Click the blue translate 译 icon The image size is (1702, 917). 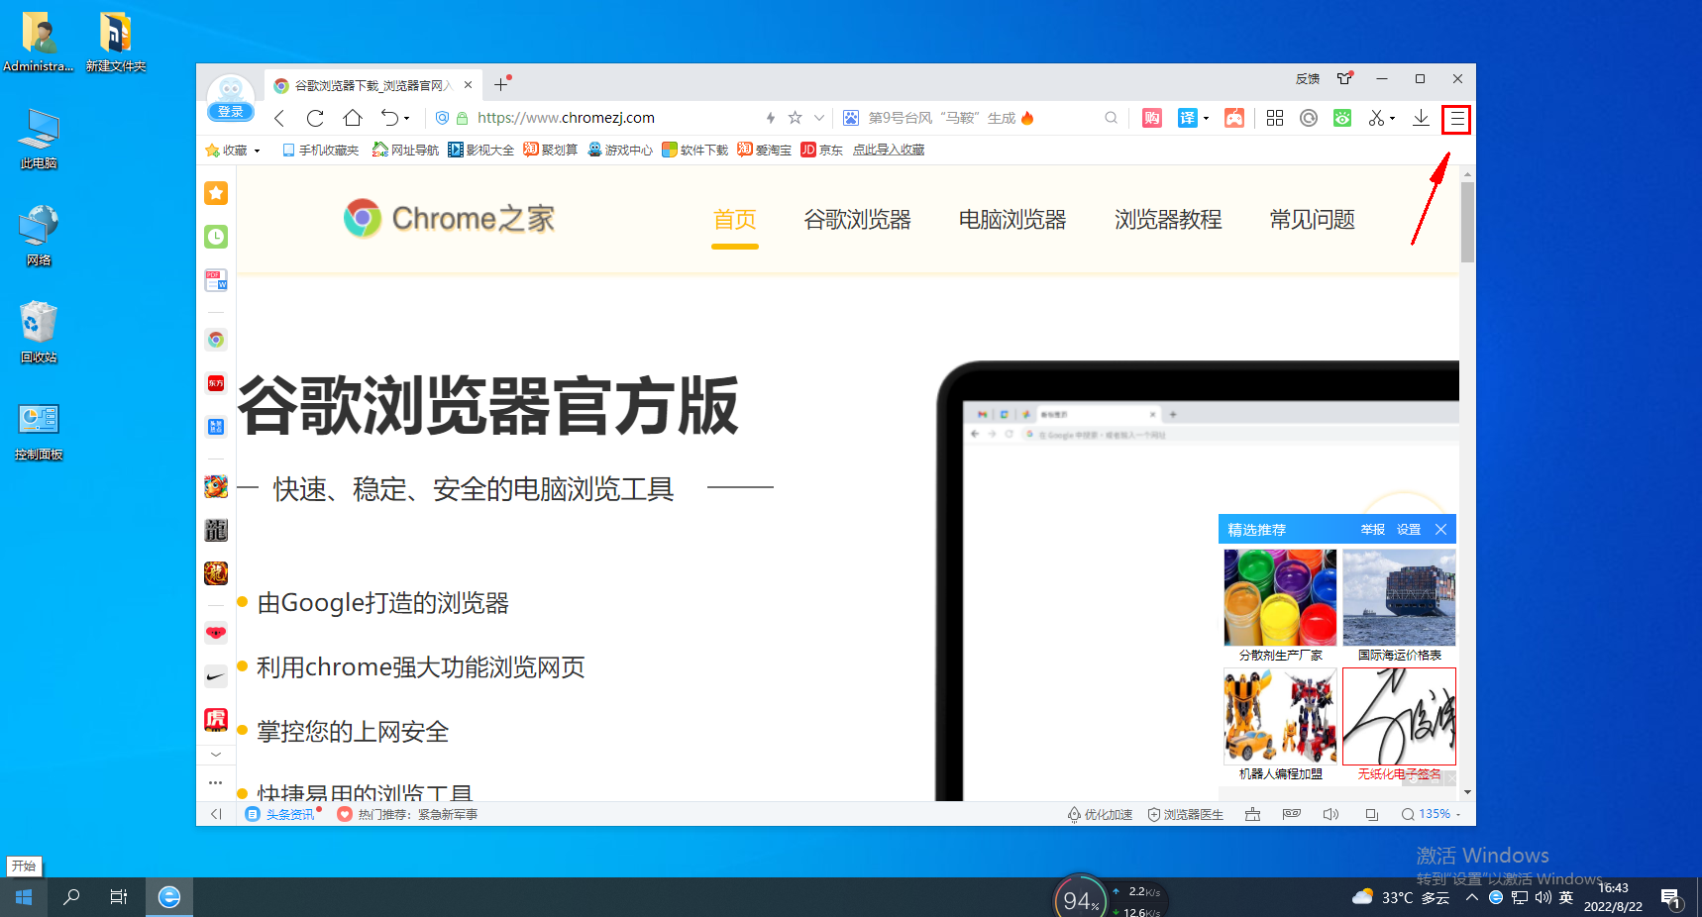[1187, 118]
